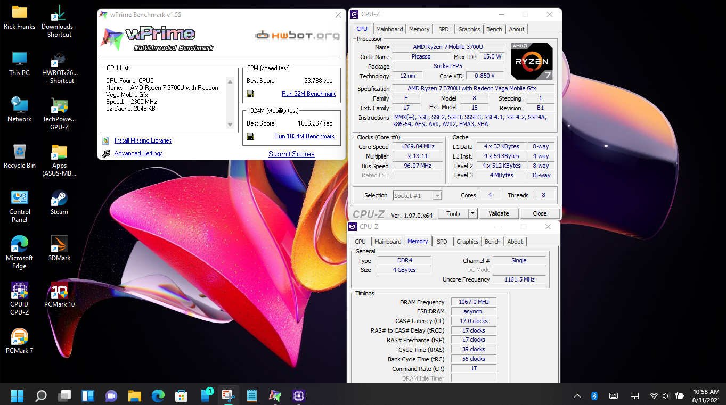726x405 pixels.
Task: Open the Windows Start menu
Action: tap(17, 396)
